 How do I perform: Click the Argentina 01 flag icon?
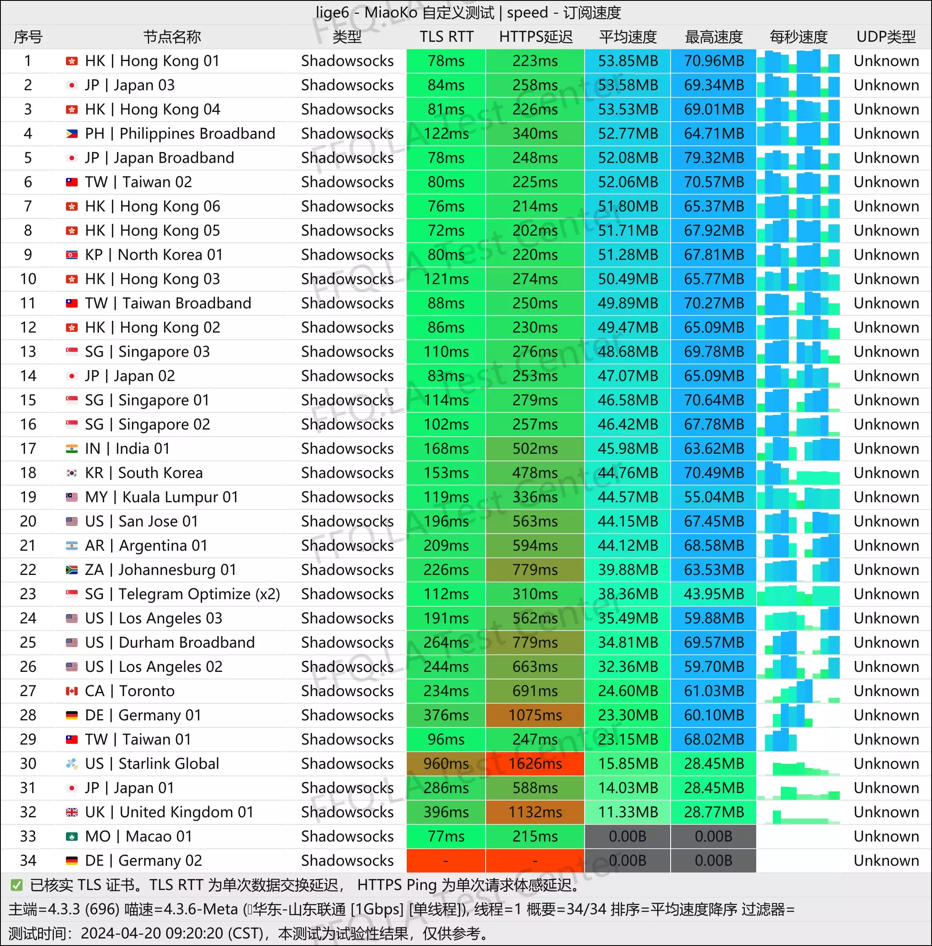tap(71, 546)
